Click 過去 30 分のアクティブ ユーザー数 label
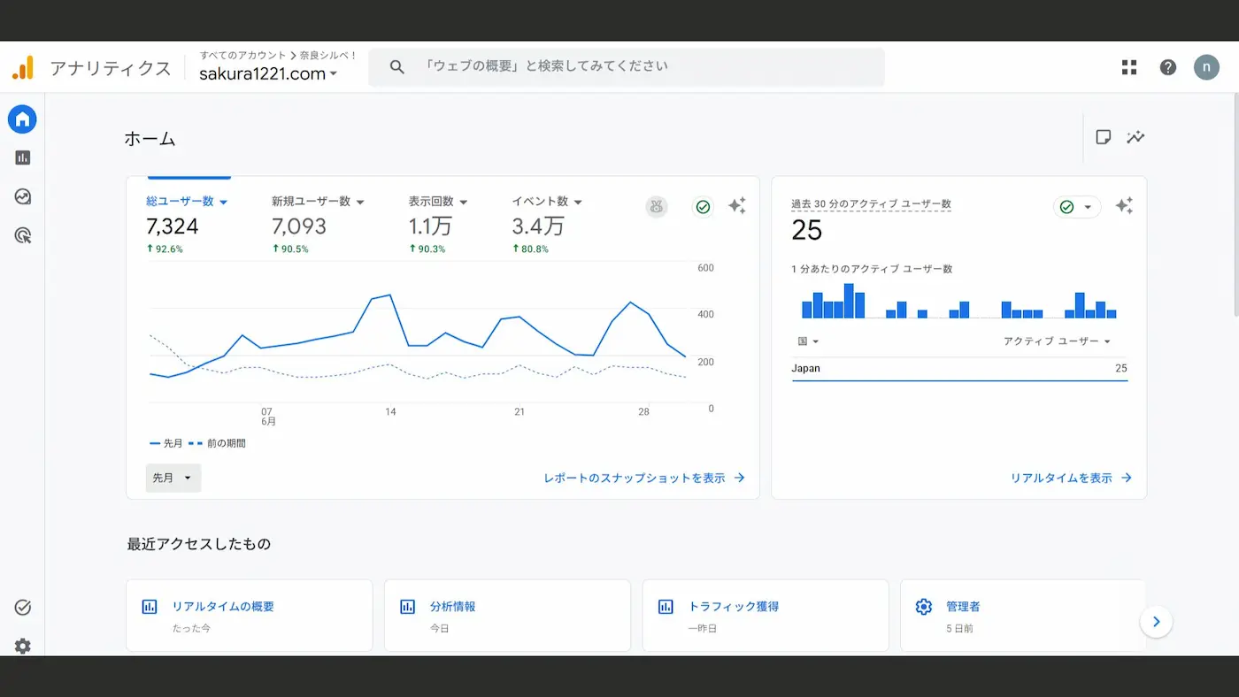Image resolution: width=1239 pixels, height=697 pixels. tap(871, 204)
